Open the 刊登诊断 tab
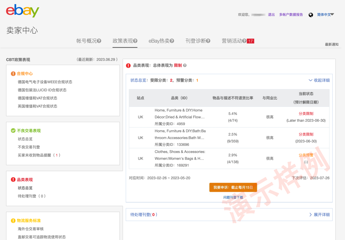Screen dimensions: 345x240 pyautogui.click(x=195, y=41)
